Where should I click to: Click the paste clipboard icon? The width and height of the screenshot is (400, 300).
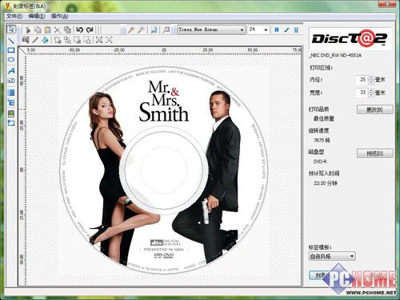point(48,30)
